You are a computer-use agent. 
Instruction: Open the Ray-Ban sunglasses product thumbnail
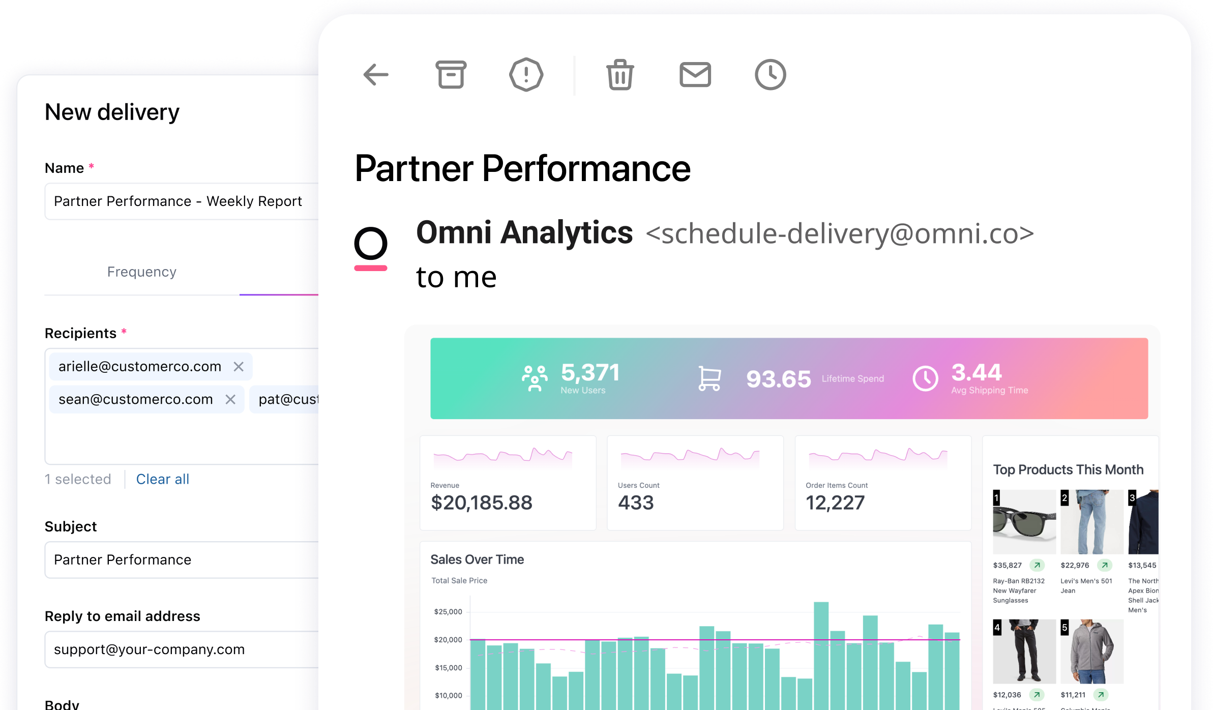tap(1024, 521)
